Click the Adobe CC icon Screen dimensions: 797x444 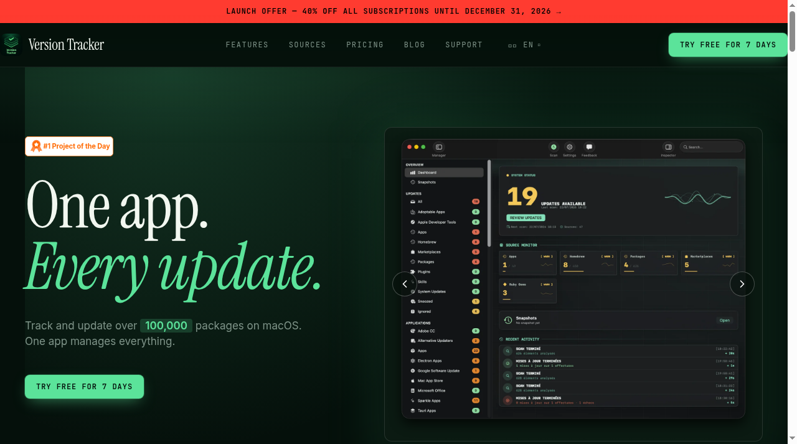[x=412, y=331]
